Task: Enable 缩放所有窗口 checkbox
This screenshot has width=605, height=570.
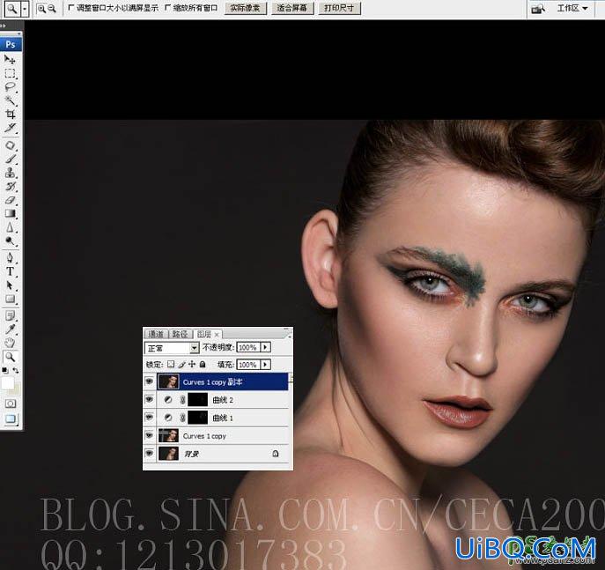Action: click(x=167, y=8)
